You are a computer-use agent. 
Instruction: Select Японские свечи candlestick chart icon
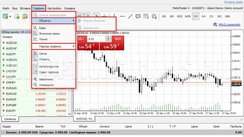coord(36,34)
